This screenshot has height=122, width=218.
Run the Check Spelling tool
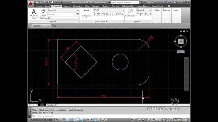pyautogui.click(x=43, y=14)
